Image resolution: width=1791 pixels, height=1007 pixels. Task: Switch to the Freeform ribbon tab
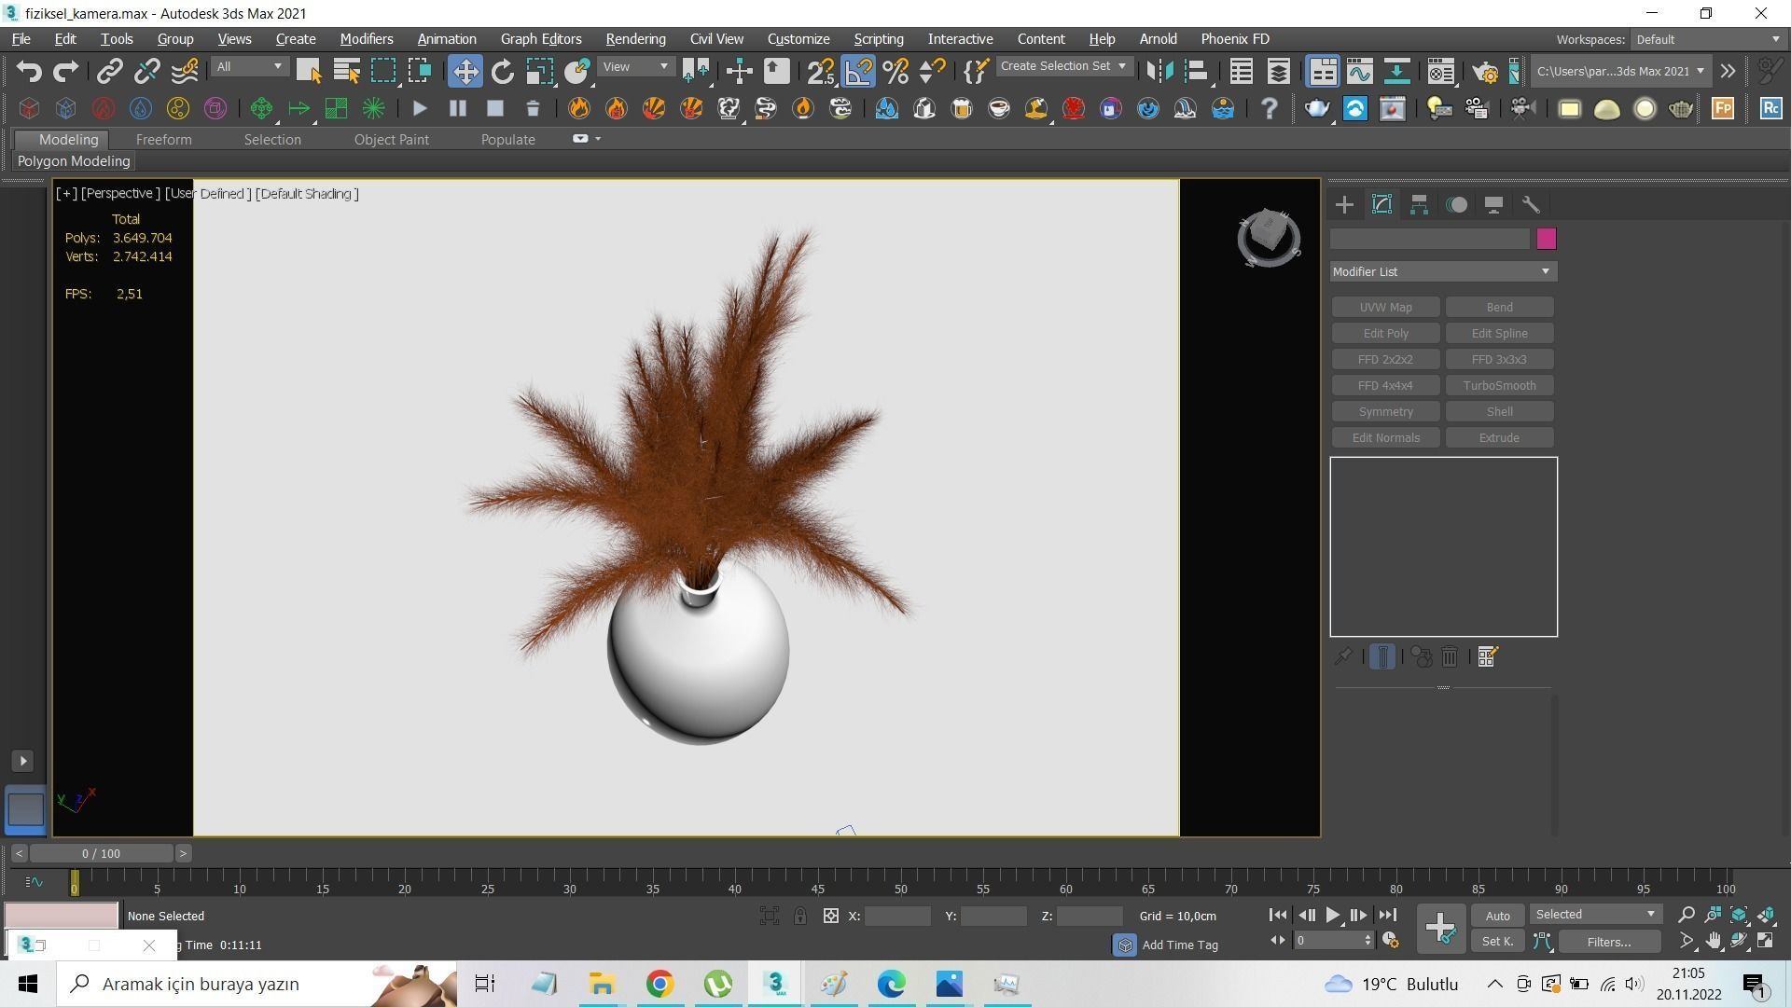163,139
